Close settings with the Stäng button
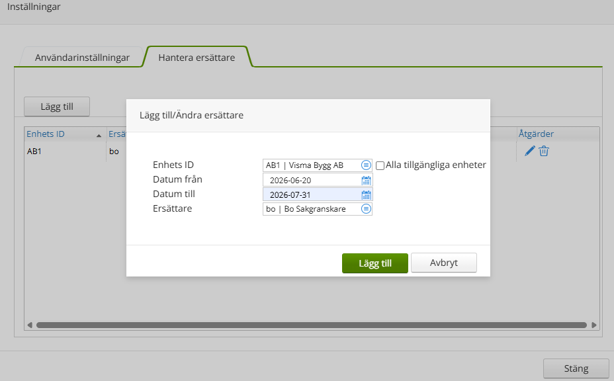Image resolution: width=614 pixels, height=381 pixels. pos(576,368)
